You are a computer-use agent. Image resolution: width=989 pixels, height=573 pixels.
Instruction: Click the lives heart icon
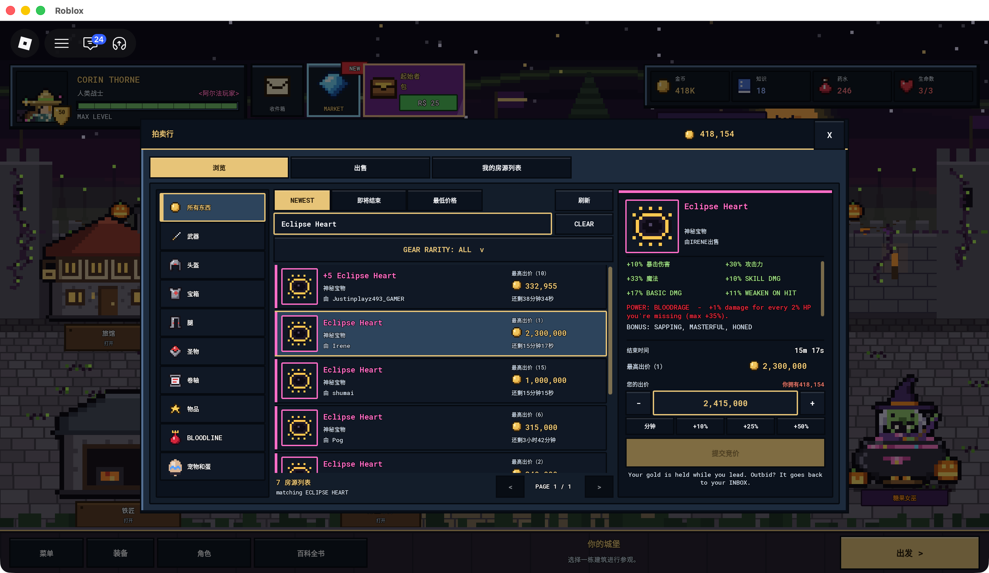click(x=906, y=86)
